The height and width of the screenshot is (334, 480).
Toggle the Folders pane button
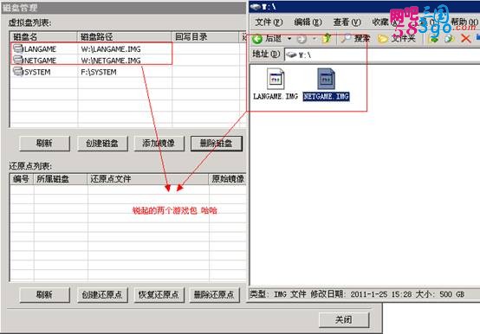[397, 39]
